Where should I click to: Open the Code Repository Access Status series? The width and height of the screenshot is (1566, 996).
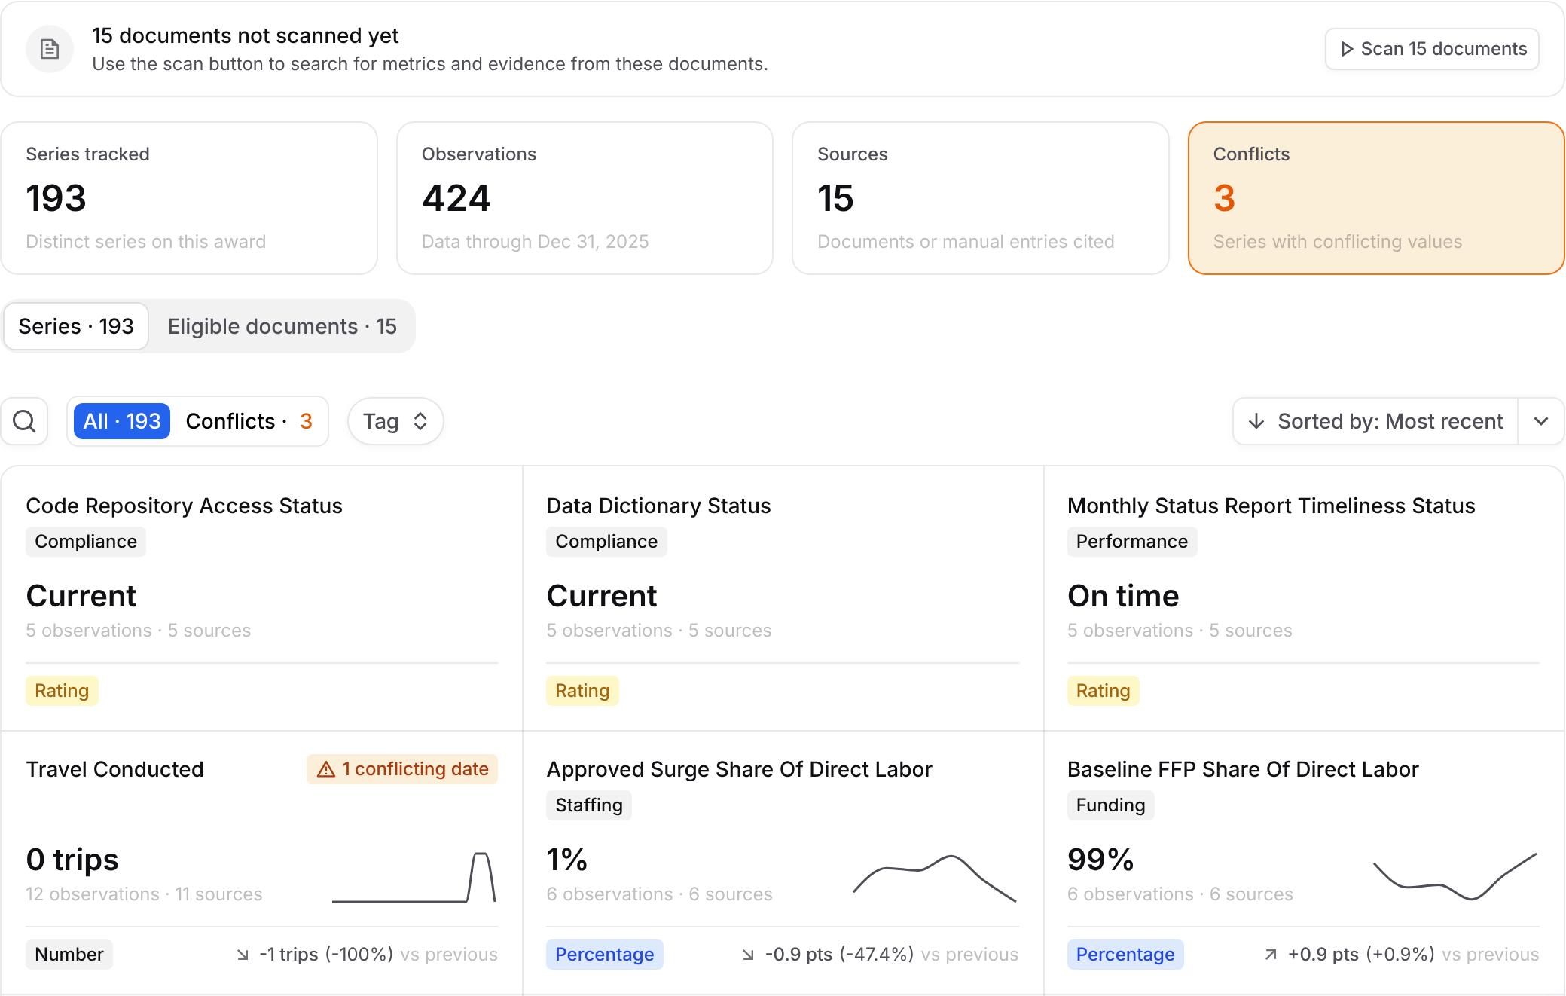coord(261,599)
